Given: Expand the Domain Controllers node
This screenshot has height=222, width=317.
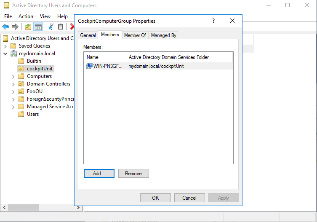Looking at the screenshot, I should tap(13, 84).
